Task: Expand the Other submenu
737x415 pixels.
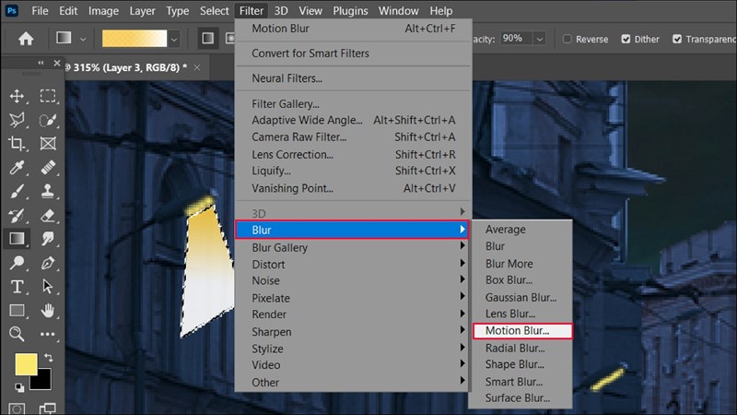Action: pyautogui.click(x=353, y=382)
